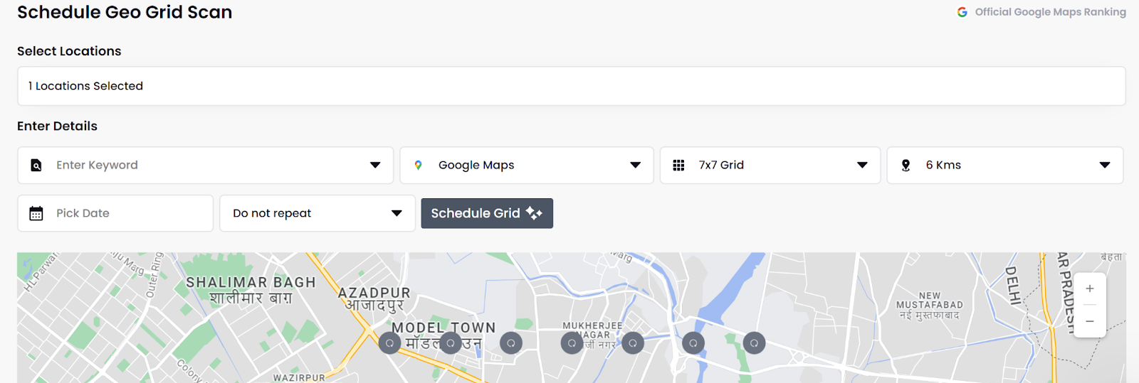Expand the keyword dropdown arrow
Image resolution: width=1139 pixels, height=383 pixels.
coord(375,165)
